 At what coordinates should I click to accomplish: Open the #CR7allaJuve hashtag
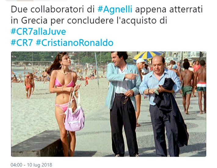[x=38, y=31]
